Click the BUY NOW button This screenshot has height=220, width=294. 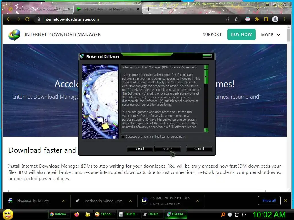(x=241, y=34)
